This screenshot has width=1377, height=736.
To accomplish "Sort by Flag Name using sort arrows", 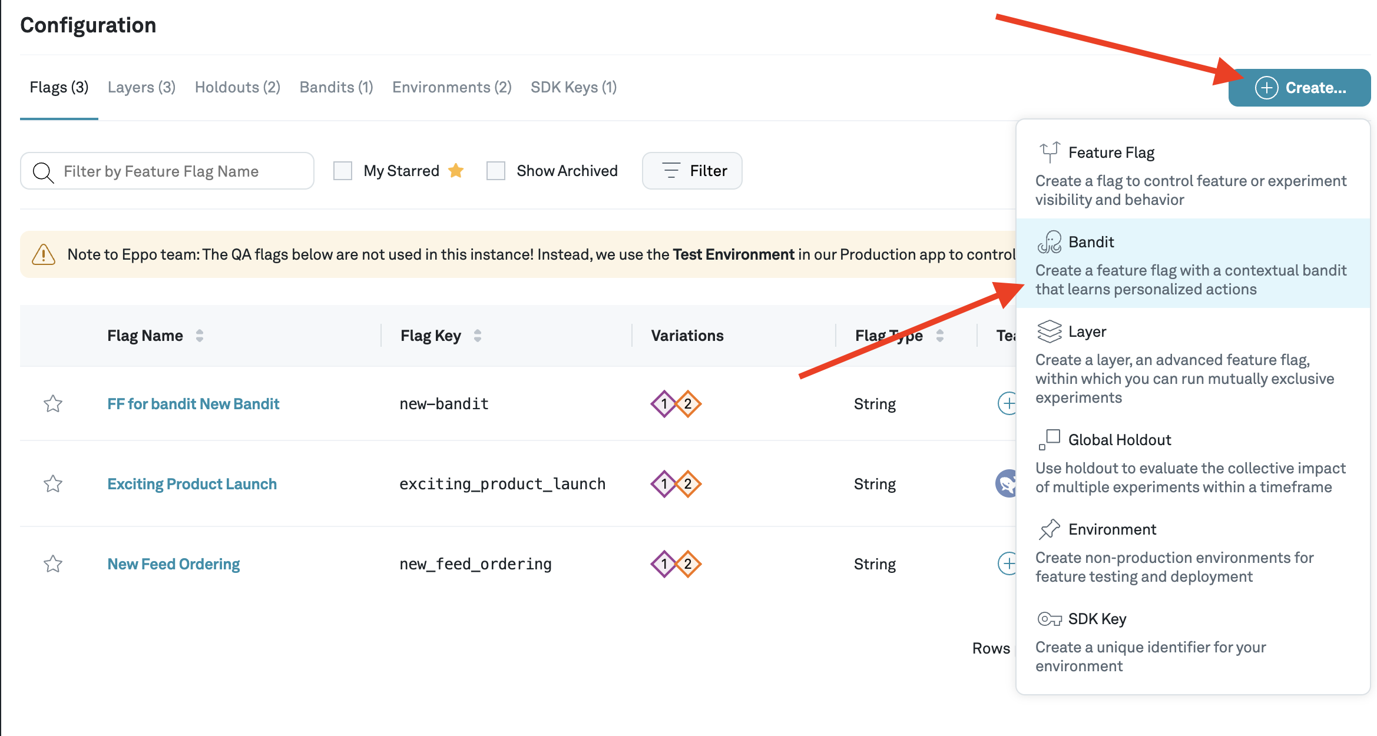I will click(199, 335).
